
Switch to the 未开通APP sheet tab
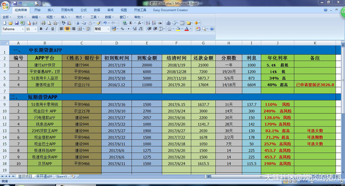[x=44, y=176]
